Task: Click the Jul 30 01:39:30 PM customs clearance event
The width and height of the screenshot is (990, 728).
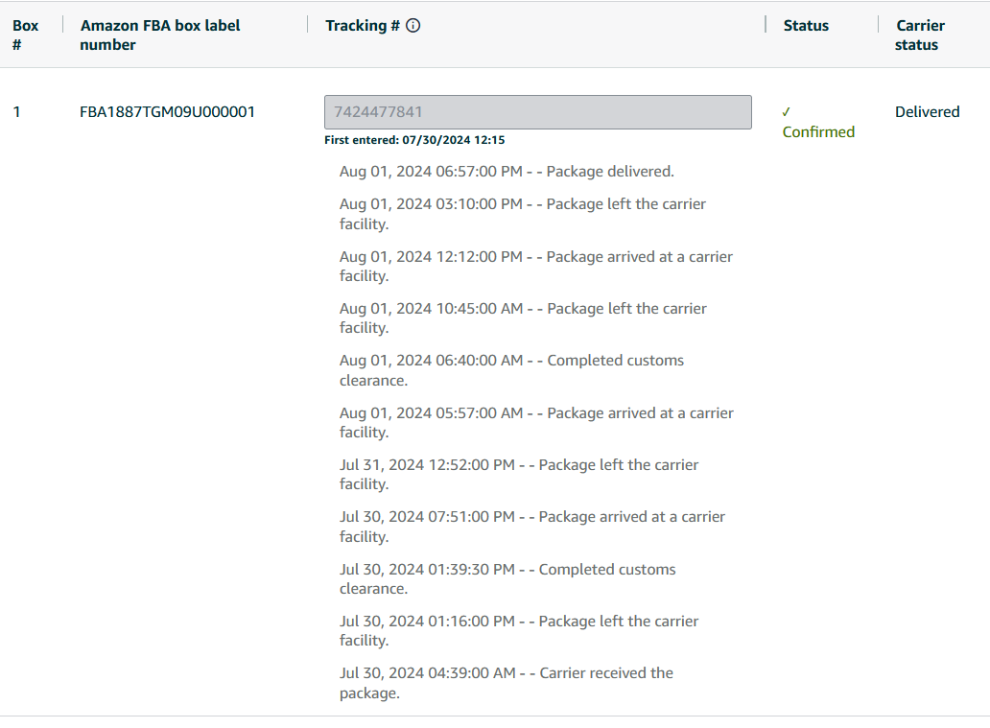Action: click(x=507, y=578)
